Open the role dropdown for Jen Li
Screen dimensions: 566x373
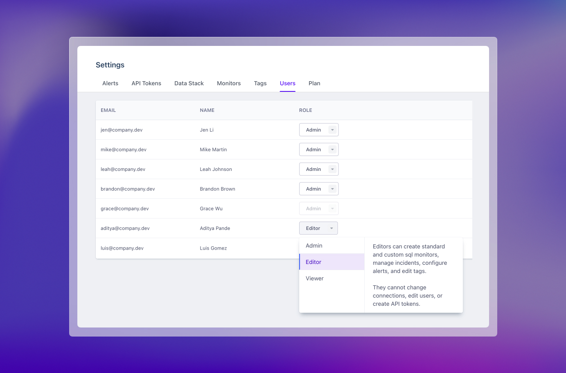[319, 130]
